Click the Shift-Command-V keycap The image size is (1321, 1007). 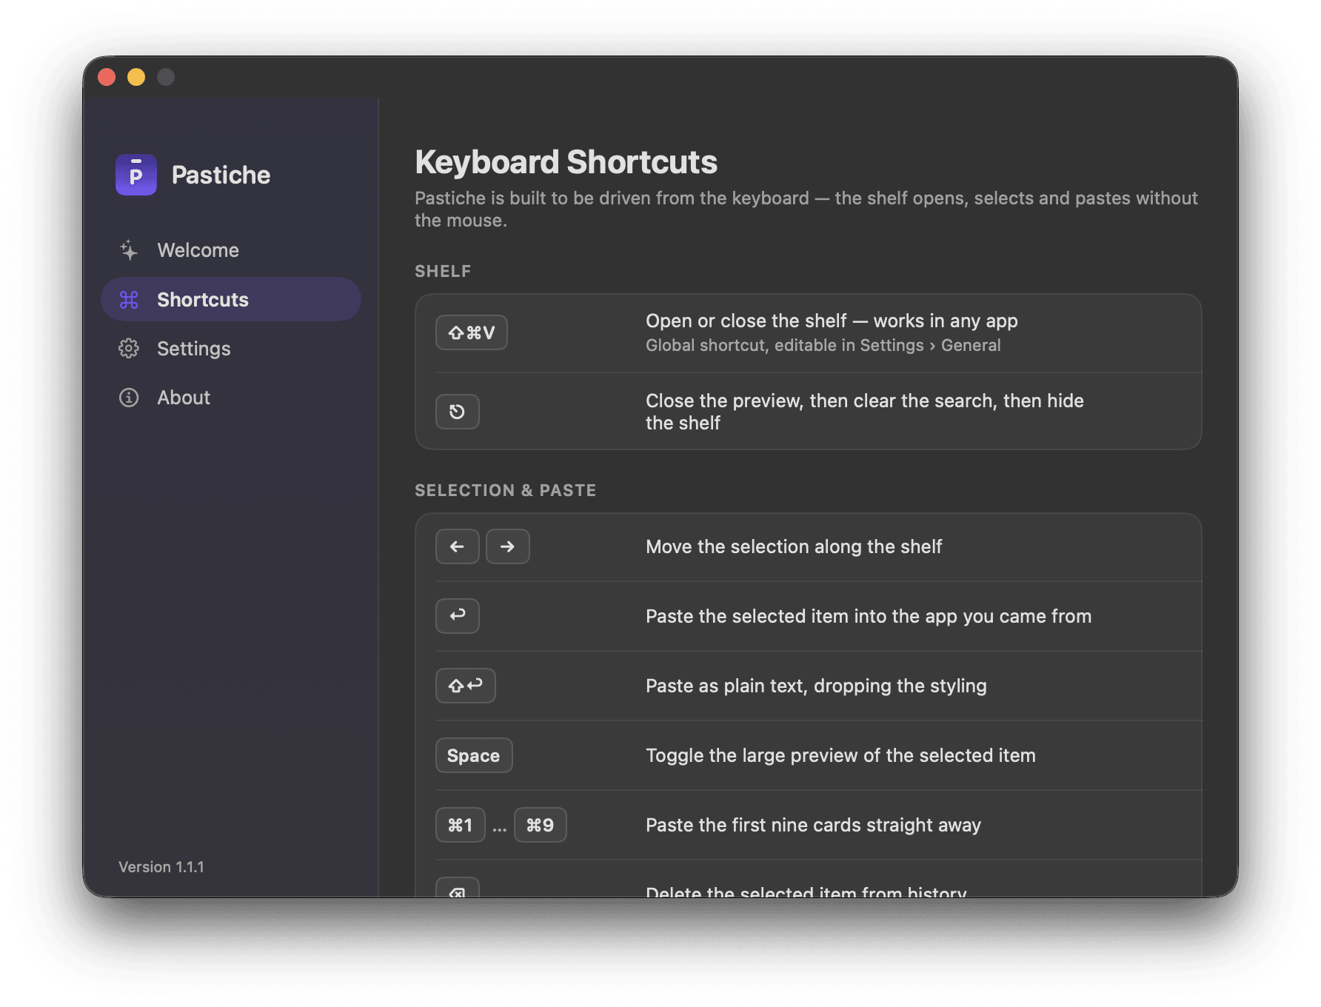point(472,332)
